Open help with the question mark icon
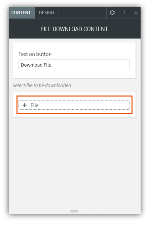This screenshot has width=149, height=226. (x=124, y=13)
